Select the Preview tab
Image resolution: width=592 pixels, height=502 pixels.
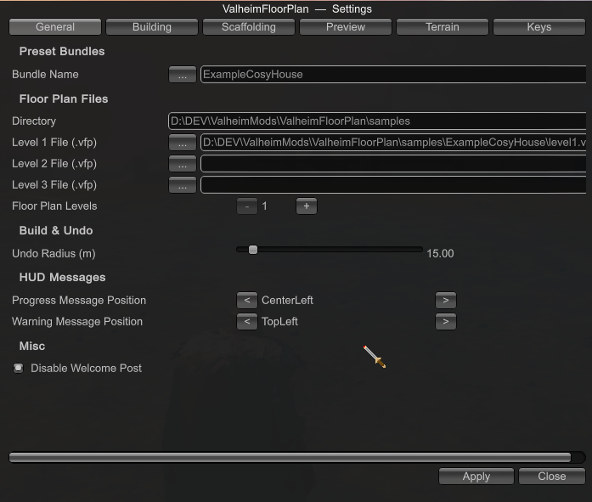click(346, 27)
